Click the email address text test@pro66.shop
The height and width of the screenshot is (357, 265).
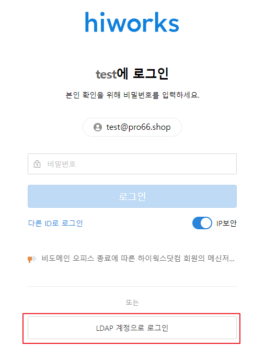[x=139, y=127]
